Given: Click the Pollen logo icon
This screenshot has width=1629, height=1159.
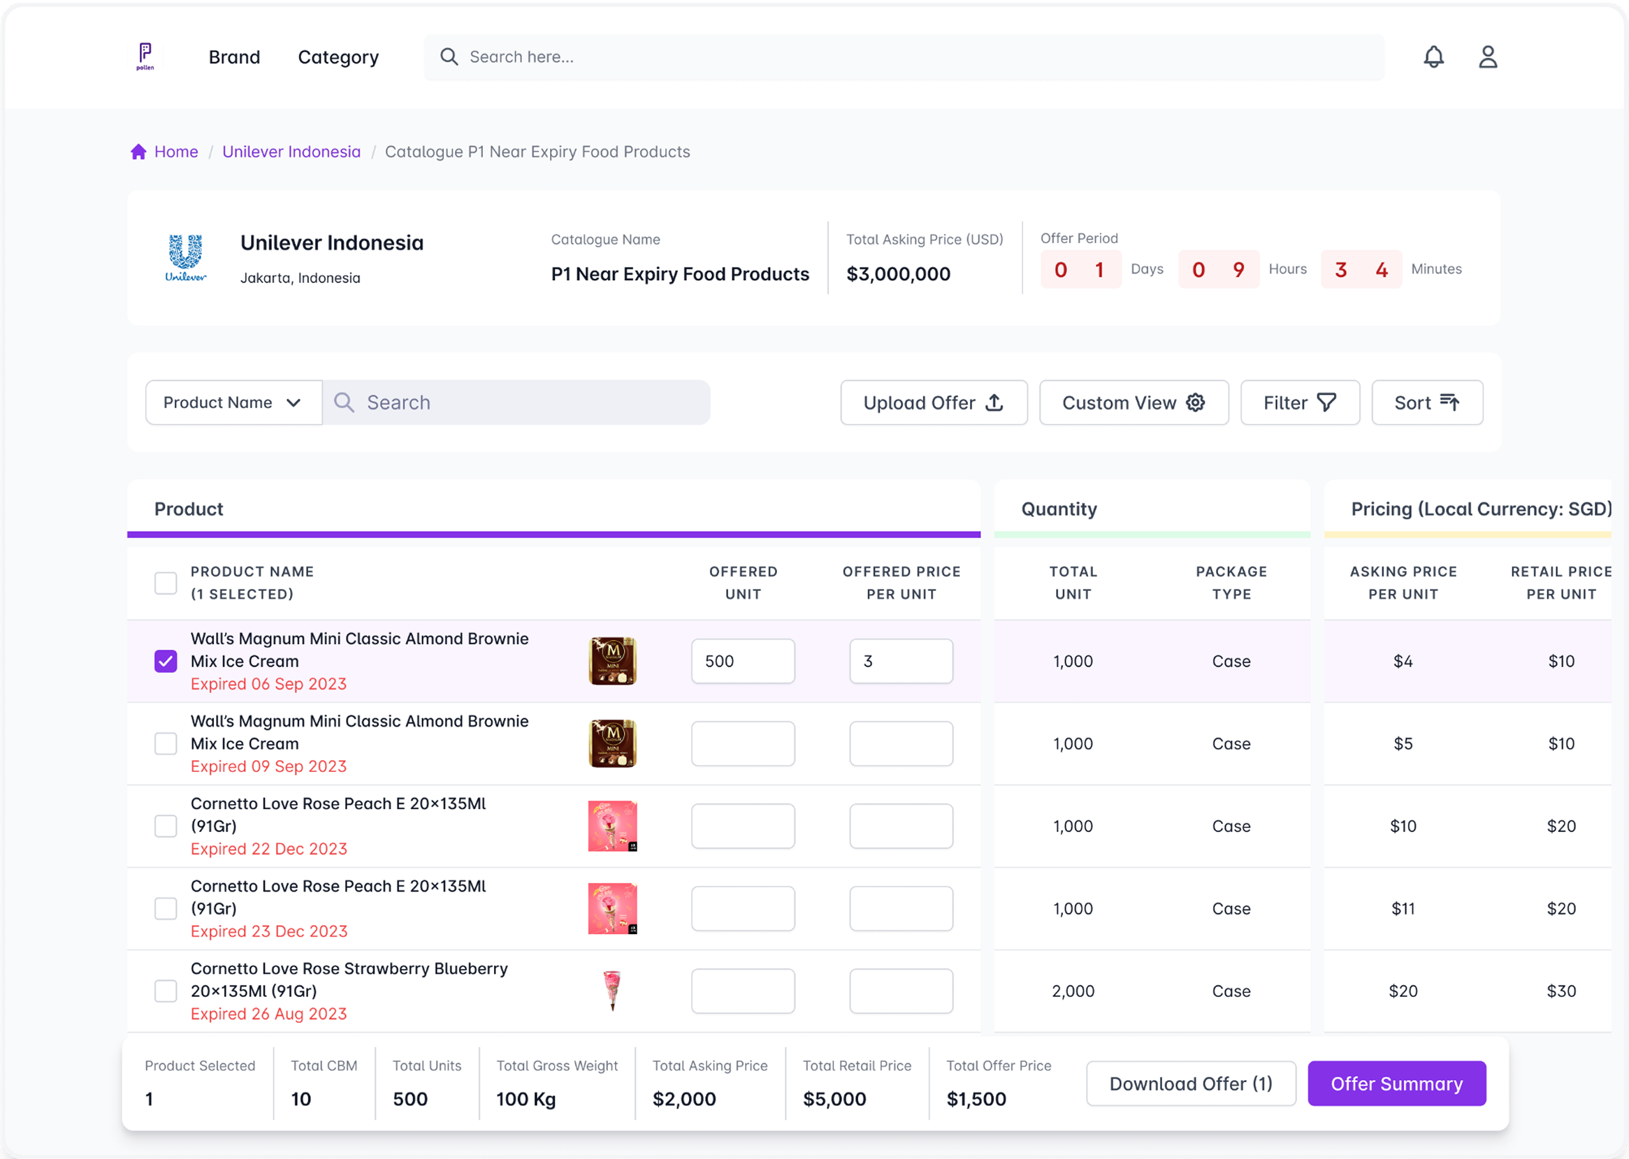Looking at the screenshot, I should click(145, 57).
